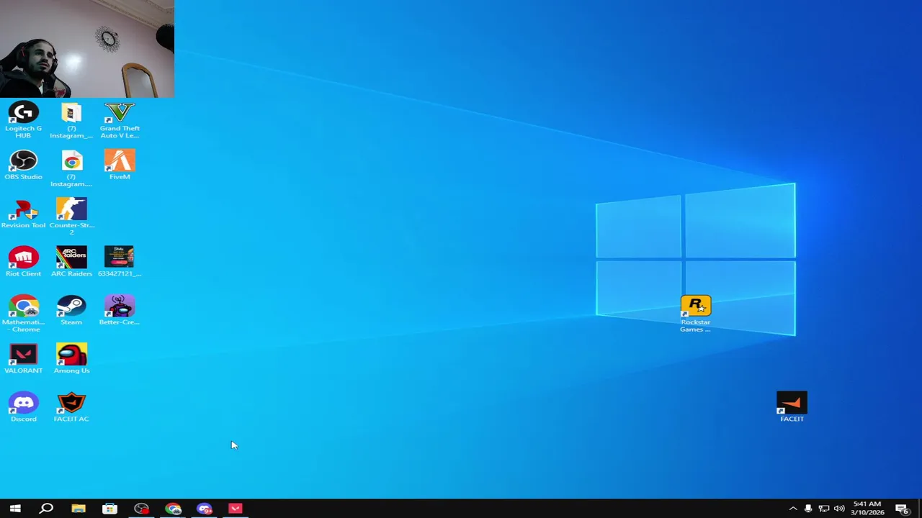Select the Discord desktop shortcut

(23, 406)
